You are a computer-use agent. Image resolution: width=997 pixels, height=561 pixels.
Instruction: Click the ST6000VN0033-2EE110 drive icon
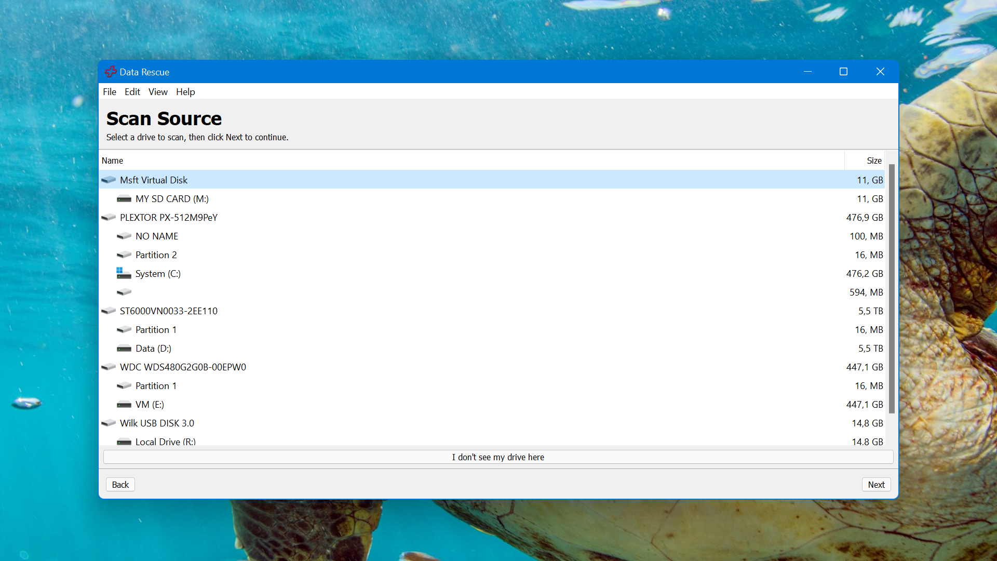(109, 311)
